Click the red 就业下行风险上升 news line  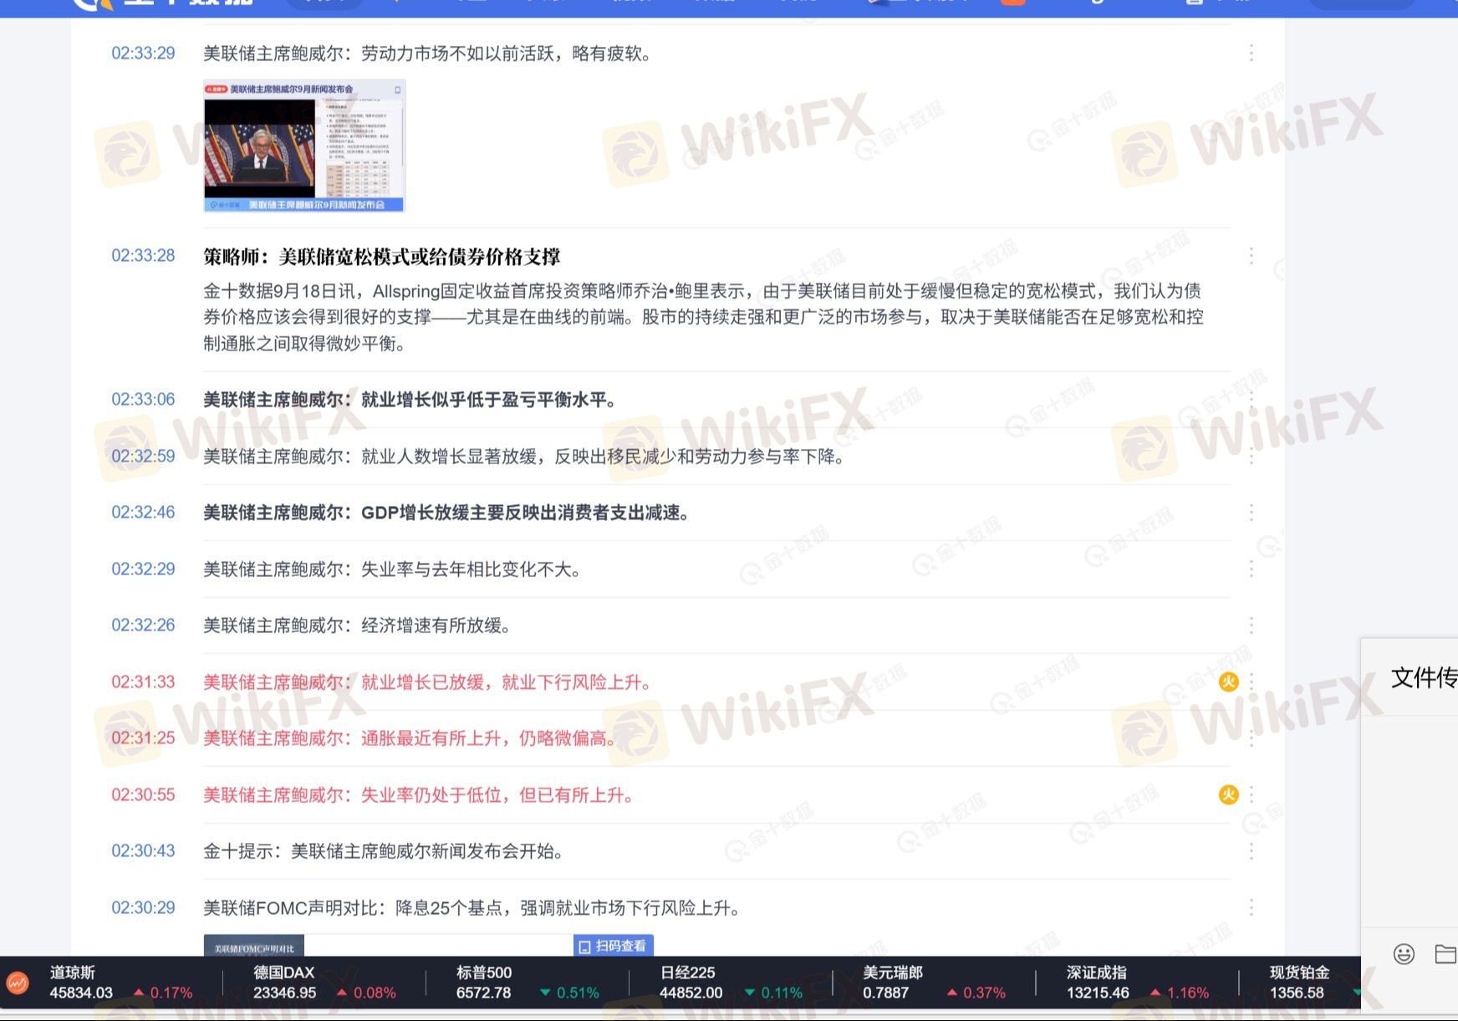427,682
